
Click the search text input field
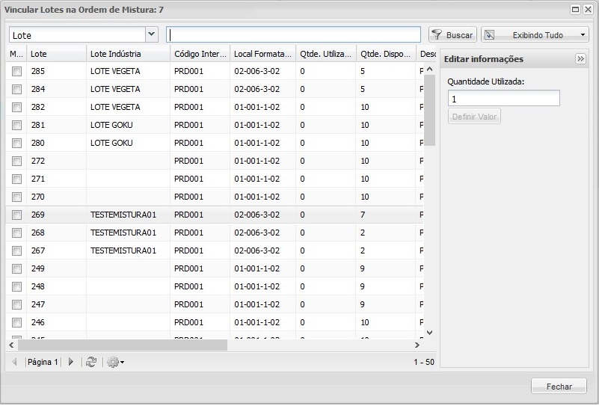coord(293,34)
